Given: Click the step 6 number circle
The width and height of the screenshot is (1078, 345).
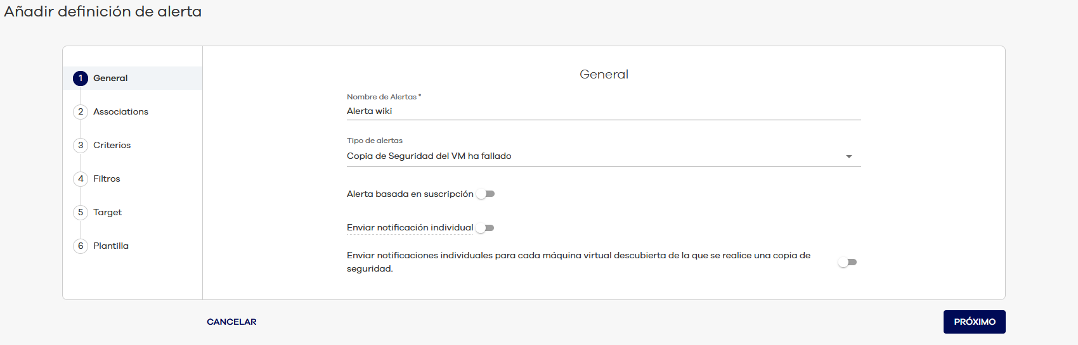Looking at the screenshot, I should pos(81,246).
